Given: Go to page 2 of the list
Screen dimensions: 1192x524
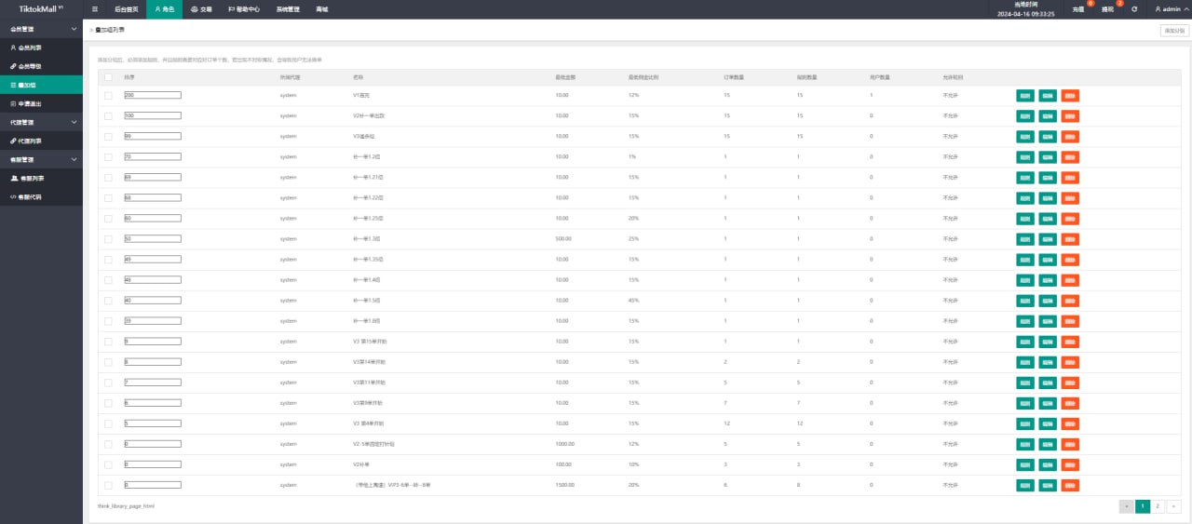Looking at the screenshot, I should pos(1158,506).
